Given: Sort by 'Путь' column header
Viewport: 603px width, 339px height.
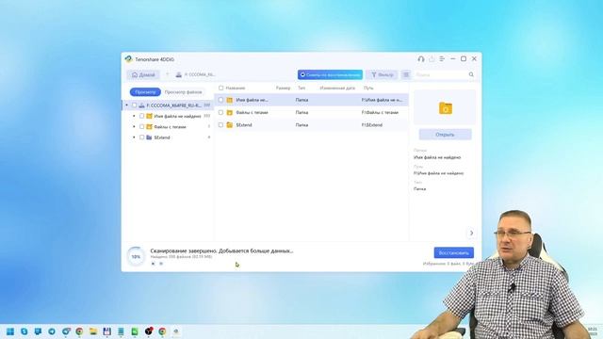Looking at the screenshot, I should 368,88.
